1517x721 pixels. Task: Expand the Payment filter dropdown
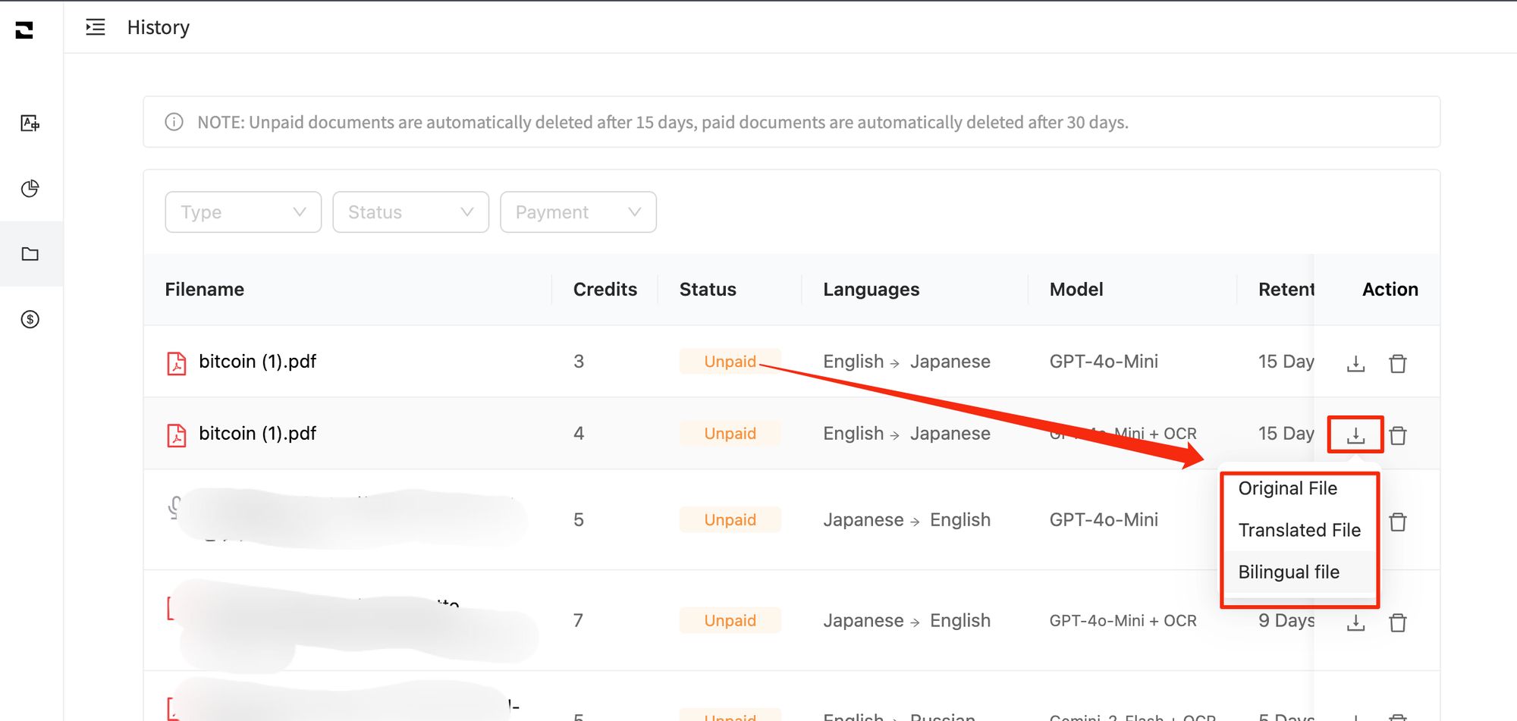(x=578, y=212)
